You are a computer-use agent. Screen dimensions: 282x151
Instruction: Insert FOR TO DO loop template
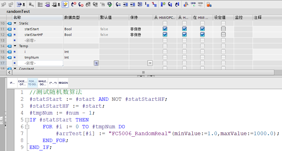33,83
